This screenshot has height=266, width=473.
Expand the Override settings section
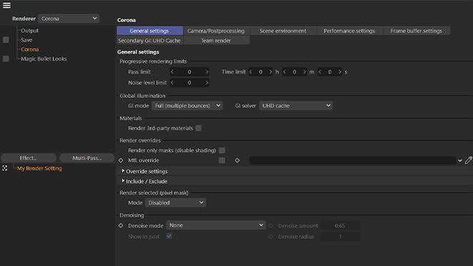point(123,171)
